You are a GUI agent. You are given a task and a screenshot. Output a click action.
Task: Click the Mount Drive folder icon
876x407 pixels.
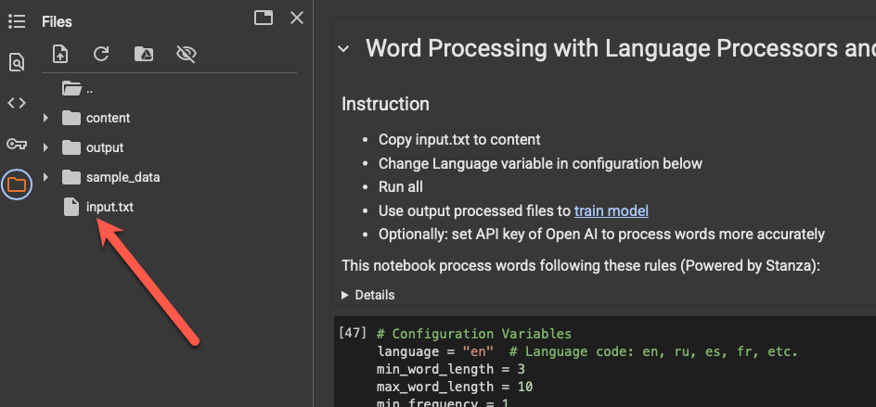(x=143, y=55)
